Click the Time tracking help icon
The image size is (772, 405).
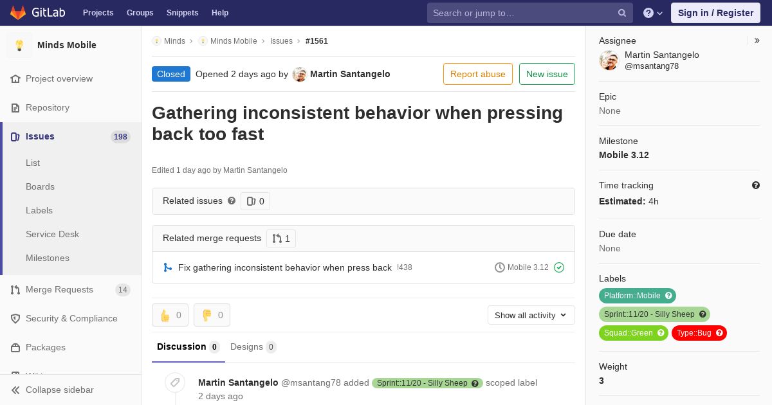756,185
